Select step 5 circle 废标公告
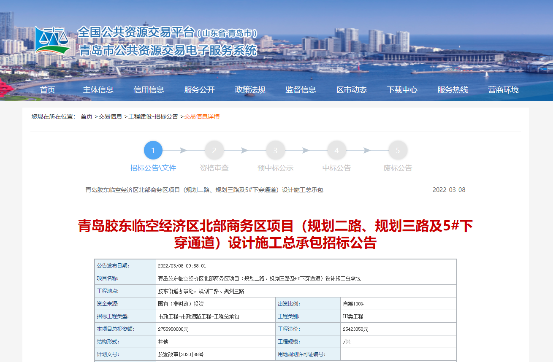The image size is (553, 362). pyautogui.click(x=398, y=151)
